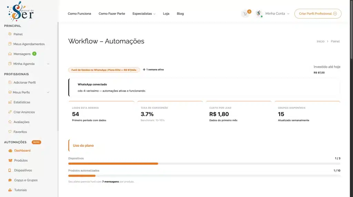Click the Minha Agenda sidebar icon
The image size is (353, 197).
pos(10,64)
